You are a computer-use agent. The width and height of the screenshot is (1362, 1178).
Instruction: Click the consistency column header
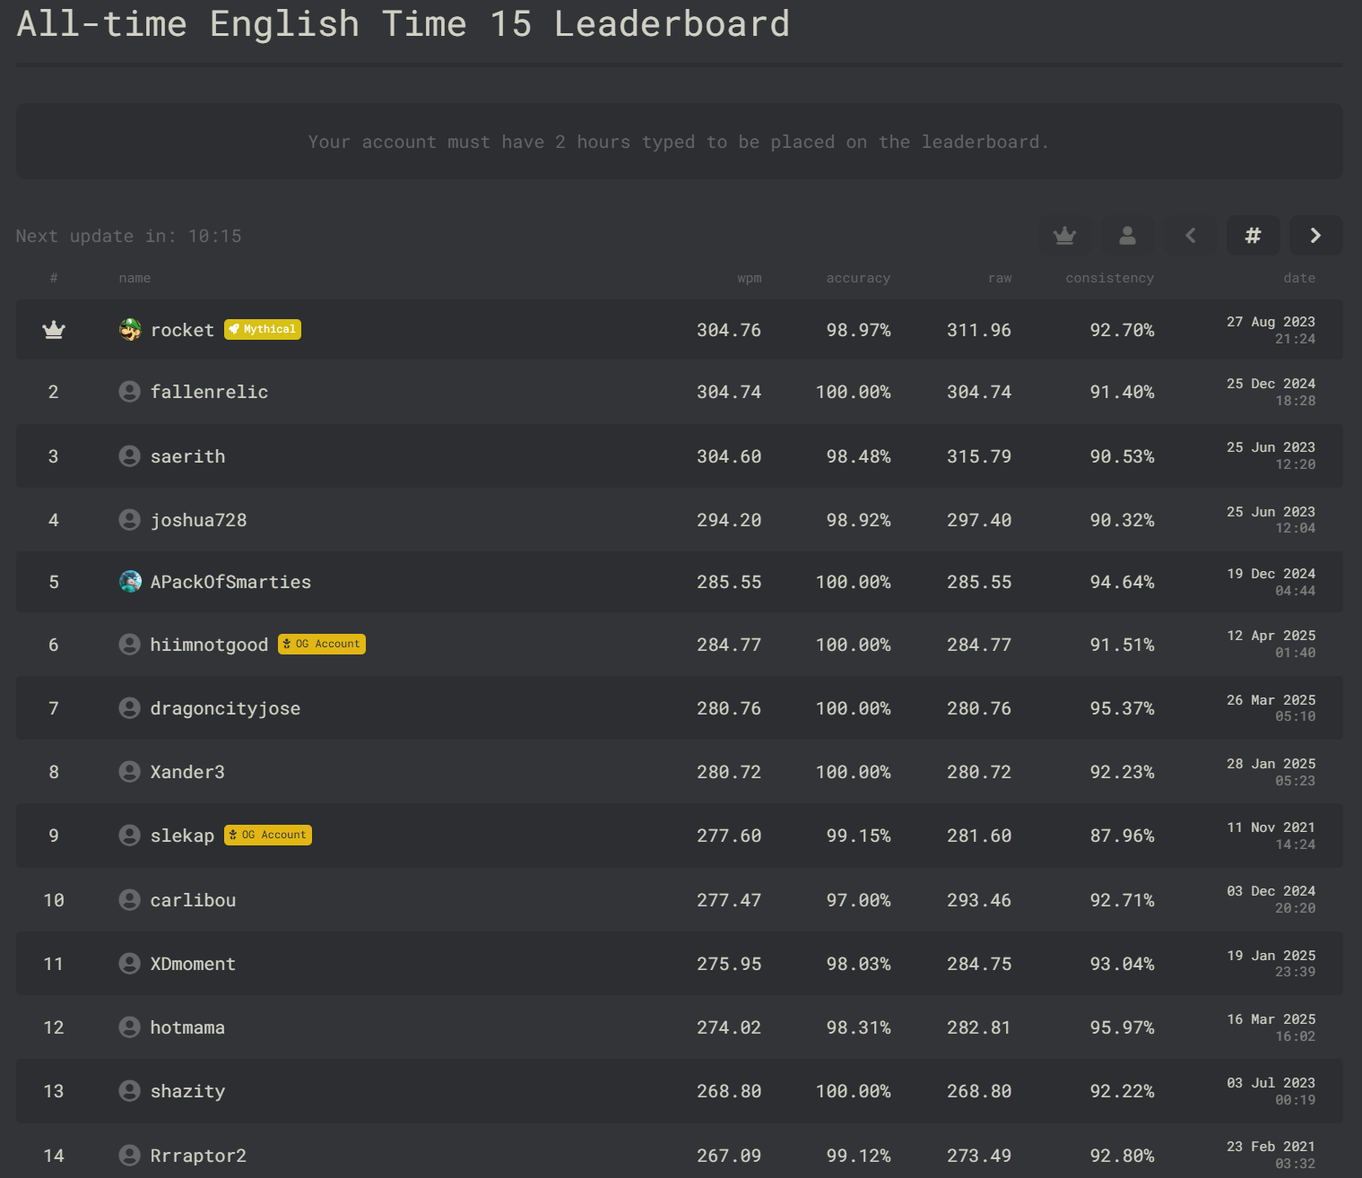(x=1109, y=279)
